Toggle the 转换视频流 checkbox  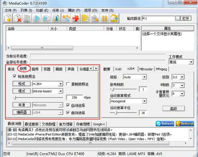click(x=15, y=76)
